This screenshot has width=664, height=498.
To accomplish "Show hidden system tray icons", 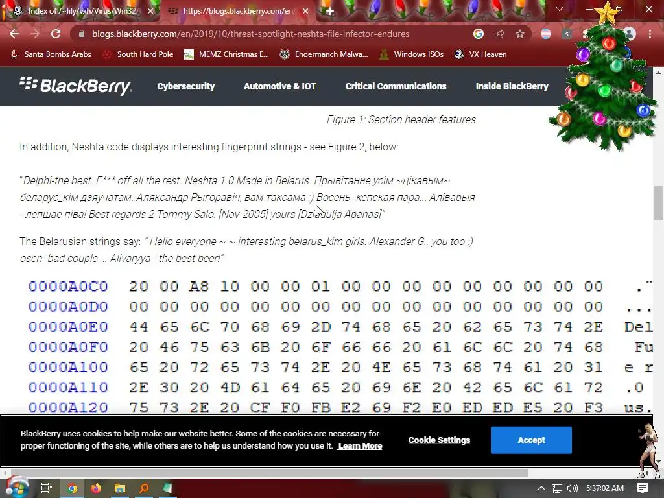I will click(x=541, y=488).
